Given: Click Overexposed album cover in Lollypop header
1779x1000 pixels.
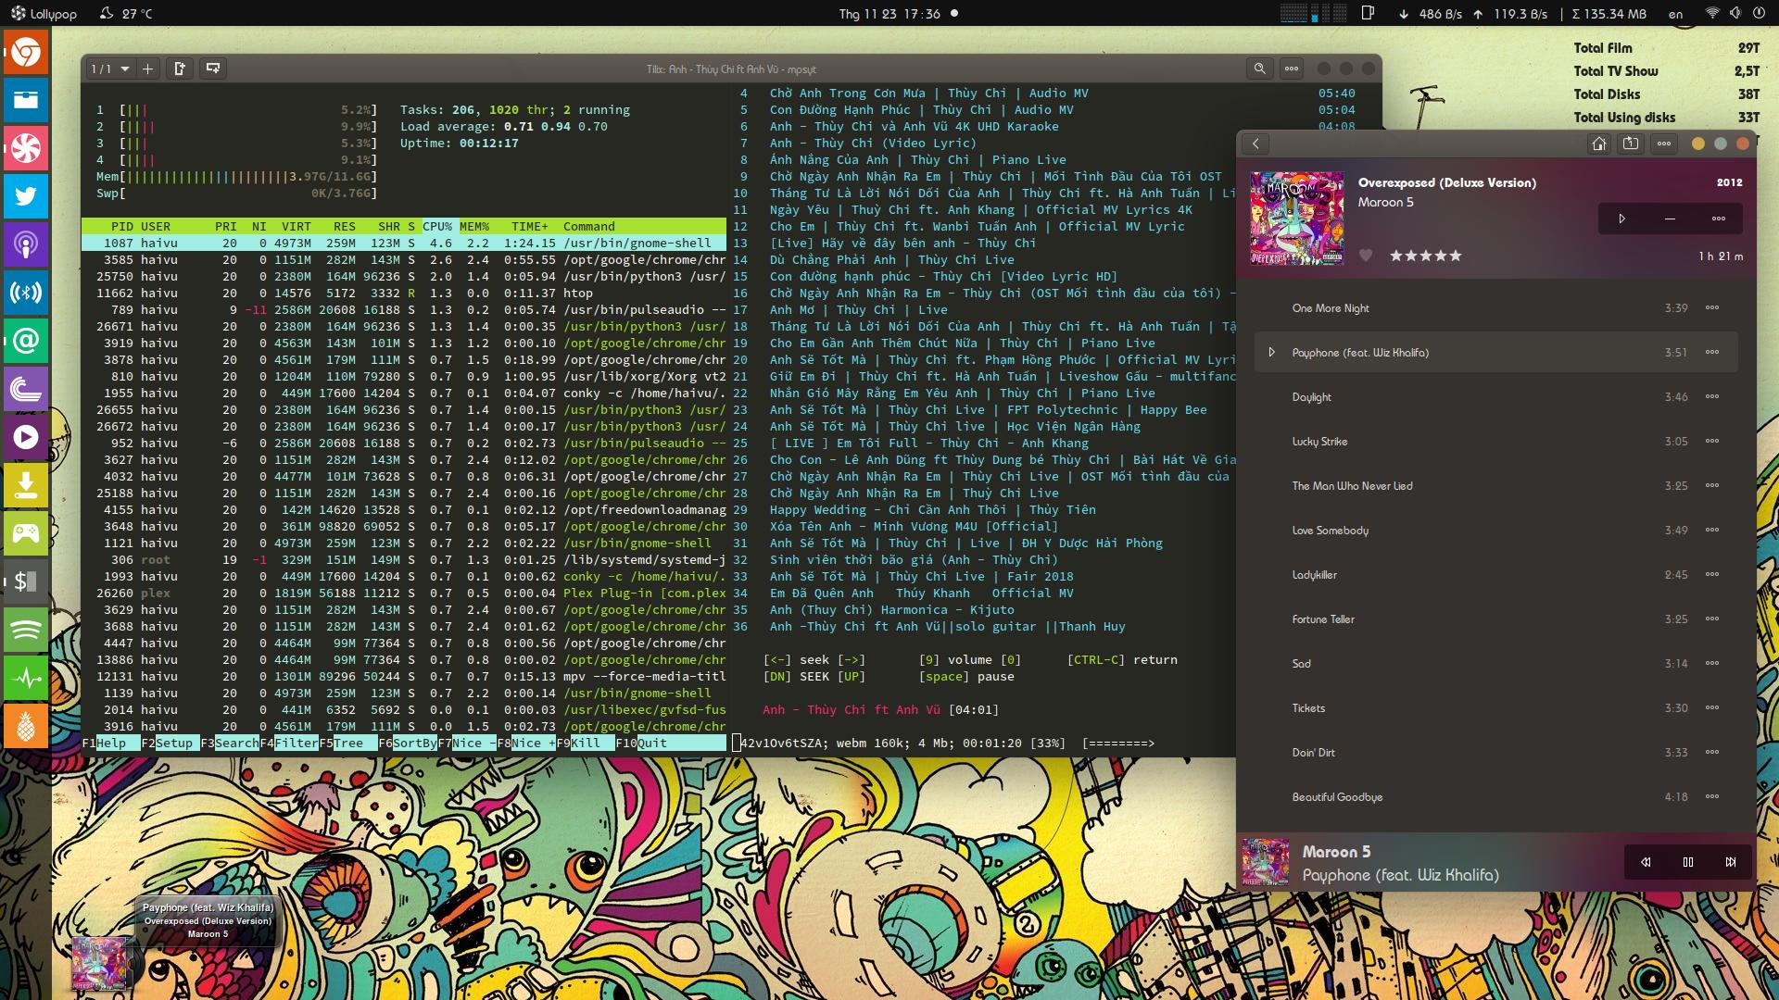Looking at the screenshot, I should (1296, 219).
